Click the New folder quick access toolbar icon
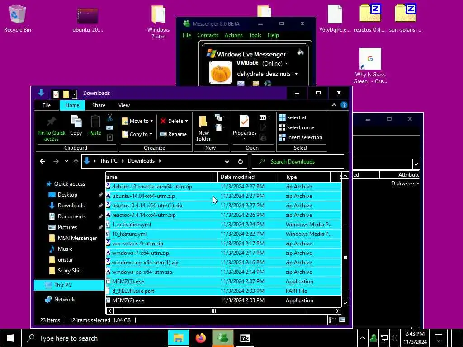Screen dimensions: 463x347 (66, 94)
